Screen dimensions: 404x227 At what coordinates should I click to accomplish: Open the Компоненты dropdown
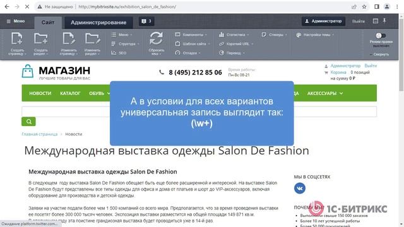point(191,35)
